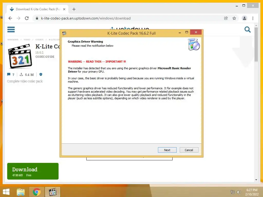Switch to Chrome in the taskbar

tap(37, 192)
